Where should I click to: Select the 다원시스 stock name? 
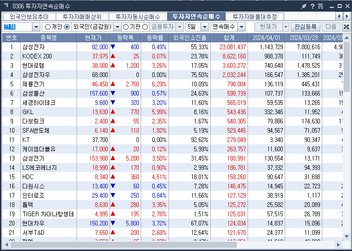pos(33,186)
